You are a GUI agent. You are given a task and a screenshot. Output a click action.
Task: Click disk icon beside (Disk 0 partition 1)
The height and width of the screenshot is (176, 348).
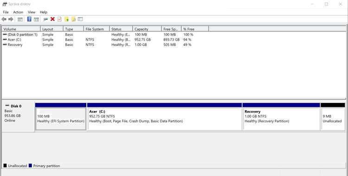(5, 35)
